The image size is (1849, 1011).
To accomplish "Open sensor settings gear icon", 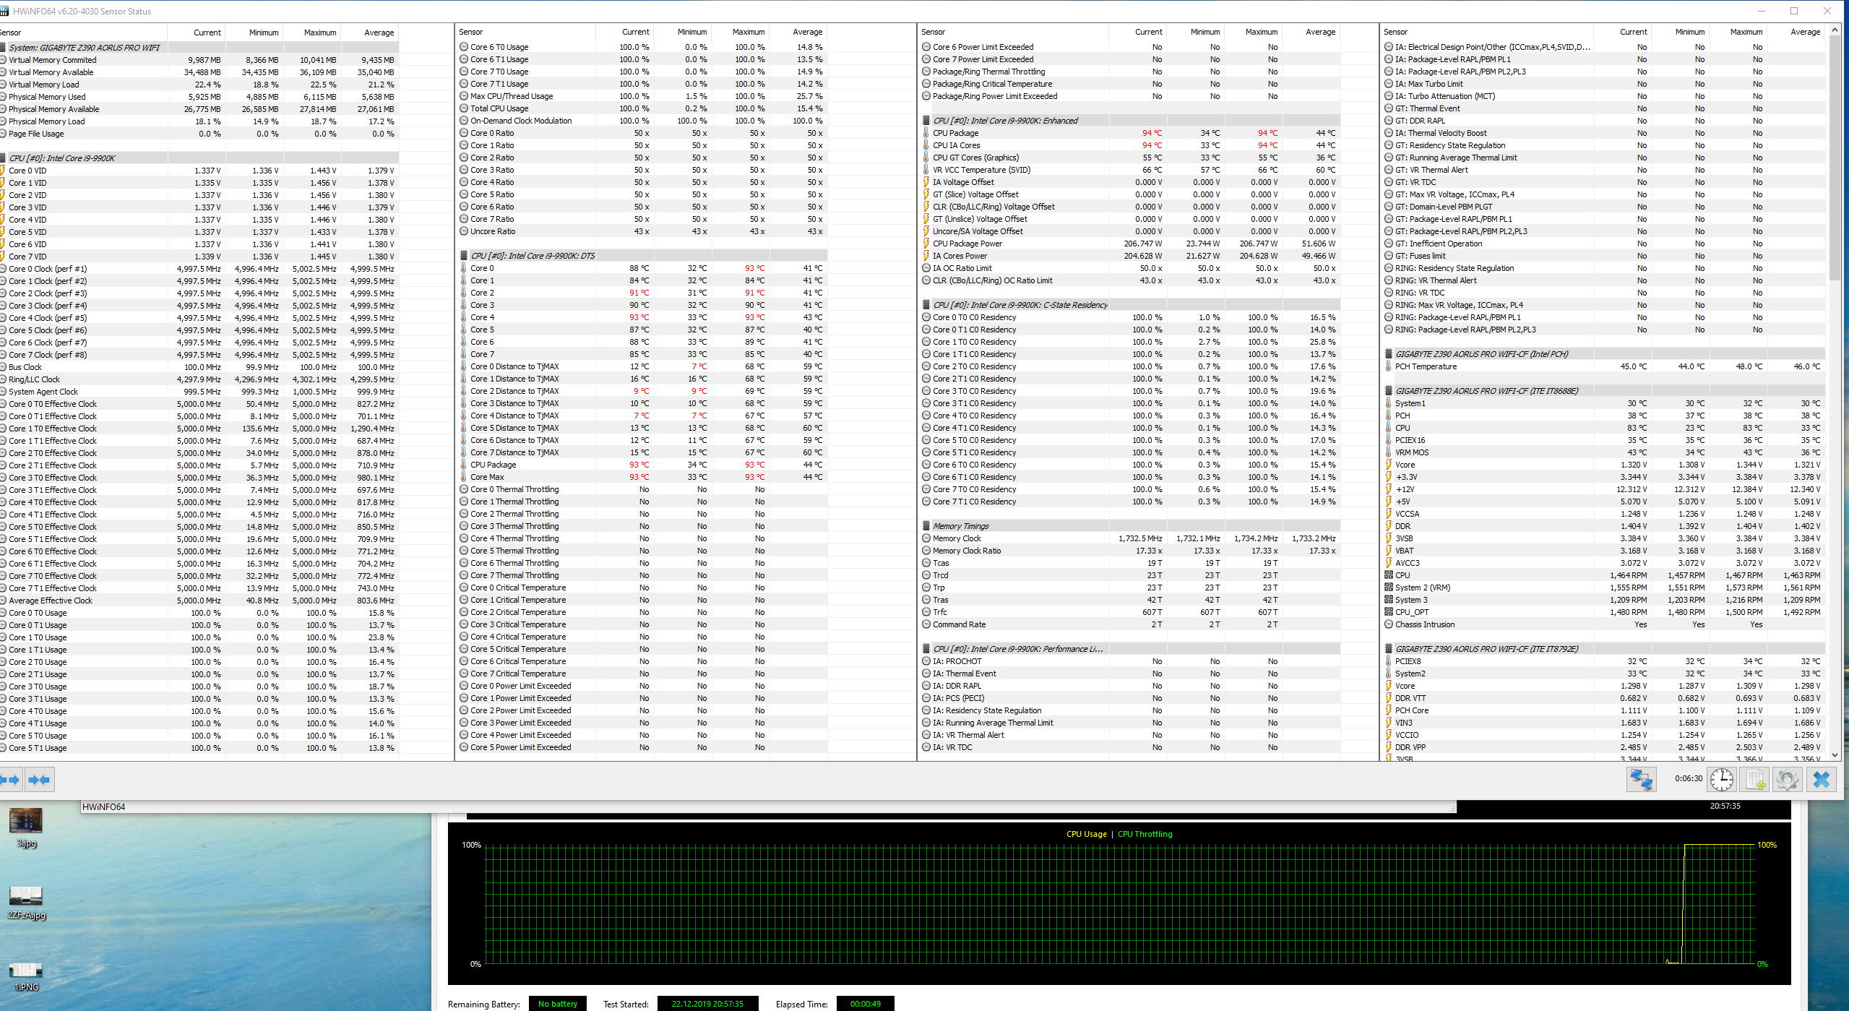I will [x=1788, y=780].
